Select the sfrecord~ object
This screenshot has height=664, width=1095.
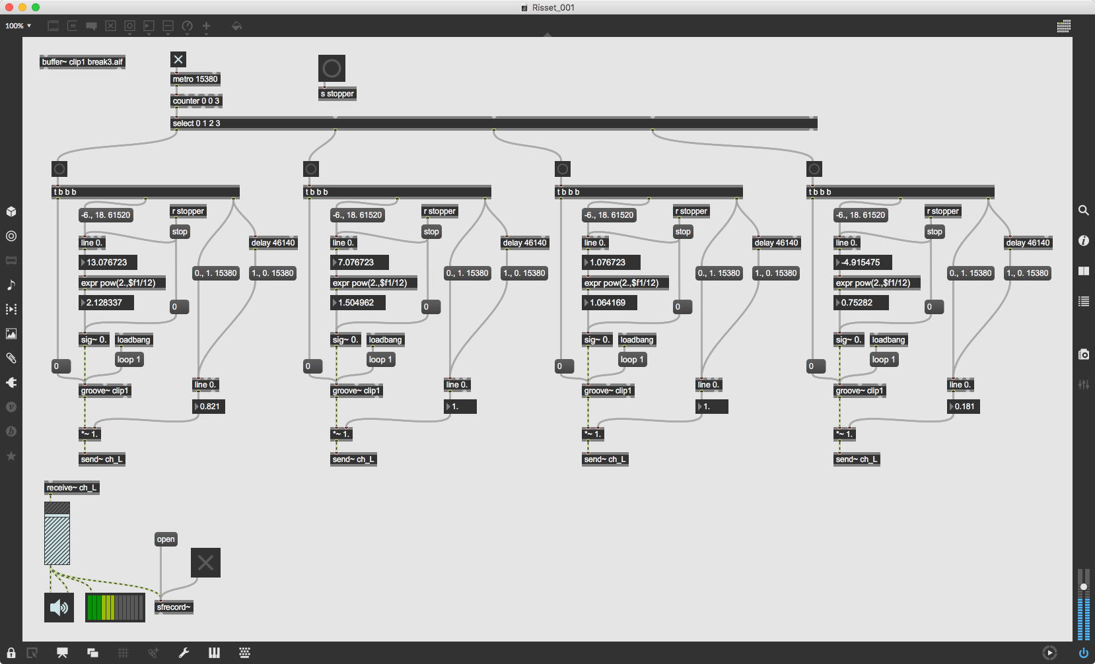(174, 607)
